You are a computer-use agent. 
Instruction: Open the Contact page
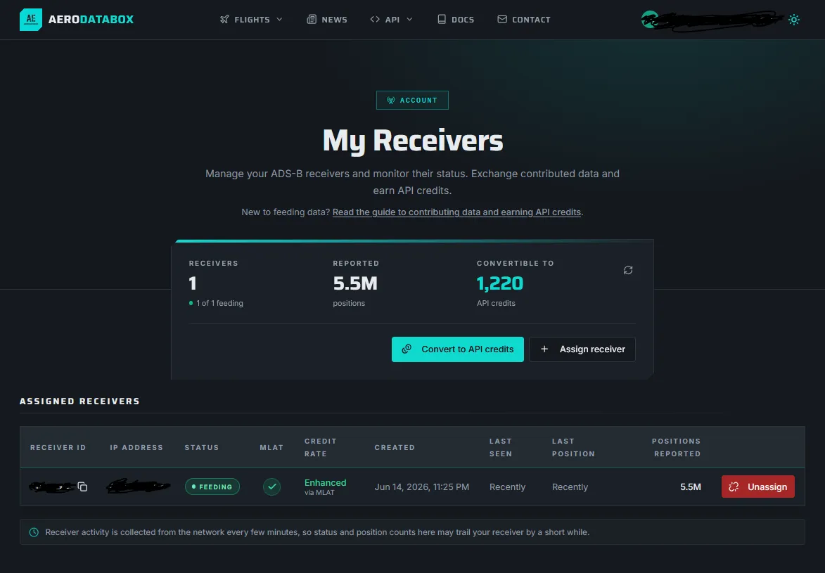524,20
